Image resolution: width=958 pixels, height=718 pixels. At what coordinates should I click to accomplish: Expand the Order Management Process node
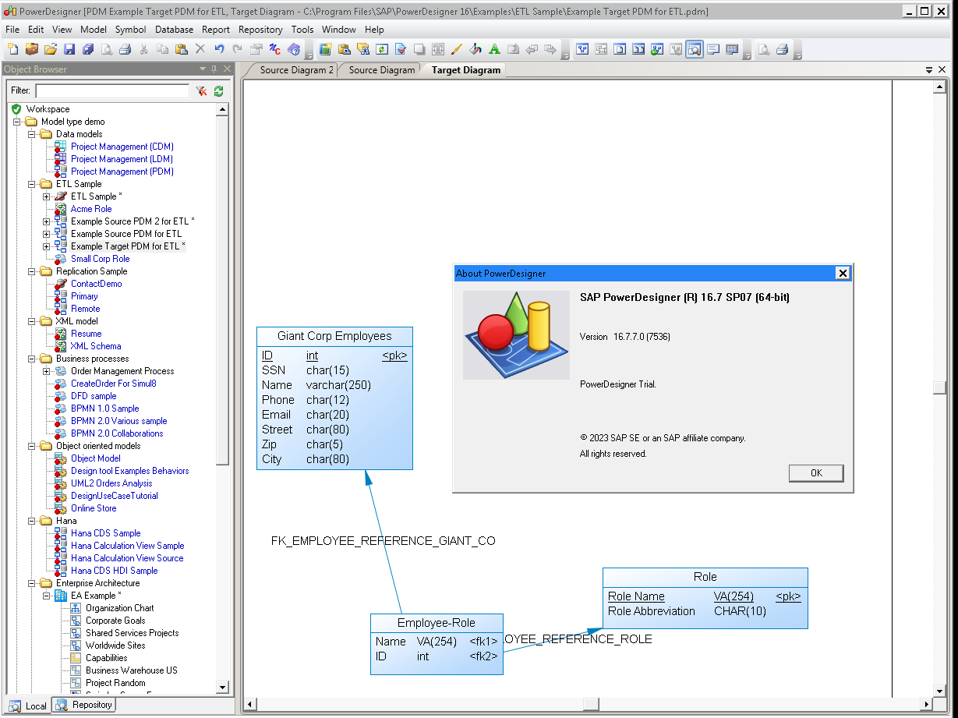coord(46,371)
